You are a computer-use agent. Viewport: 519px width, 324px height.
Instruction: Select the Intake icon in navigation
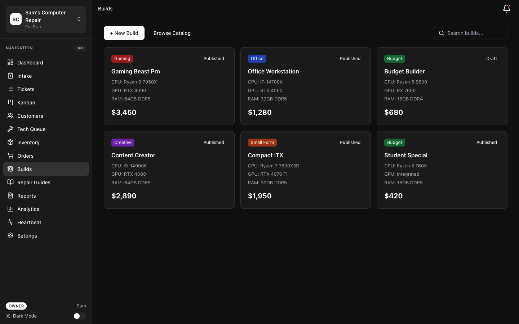(x=10, y=76)
